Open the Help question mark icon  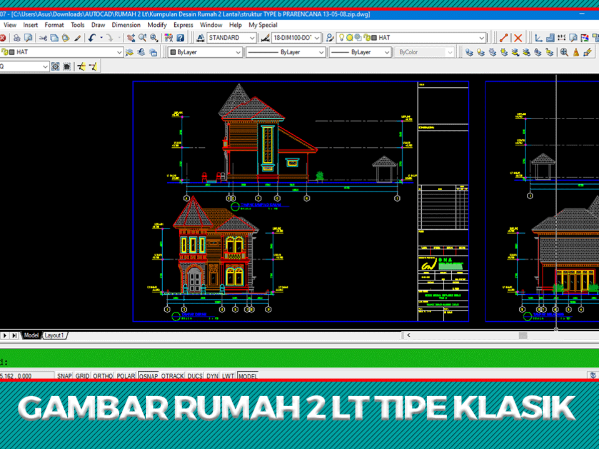[x=181, y=38]
